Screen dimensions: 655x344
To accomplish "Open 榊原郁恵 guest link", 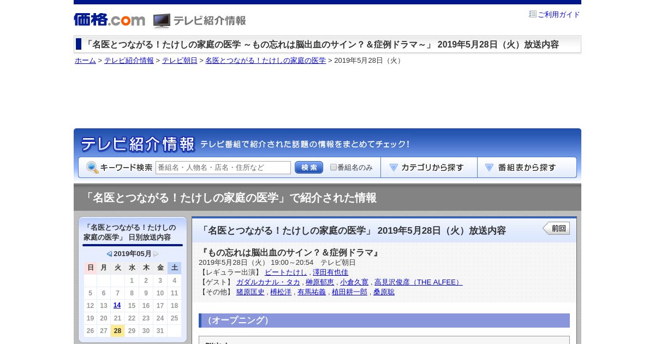I will 320,282.
